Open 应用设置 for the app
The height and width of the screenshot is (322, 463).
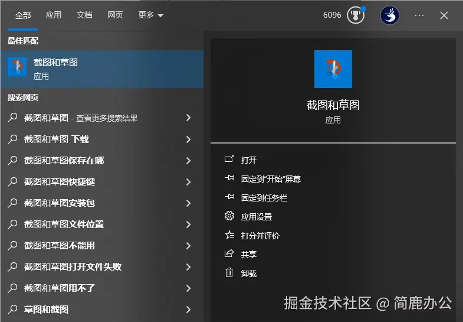tap(257, 217)
